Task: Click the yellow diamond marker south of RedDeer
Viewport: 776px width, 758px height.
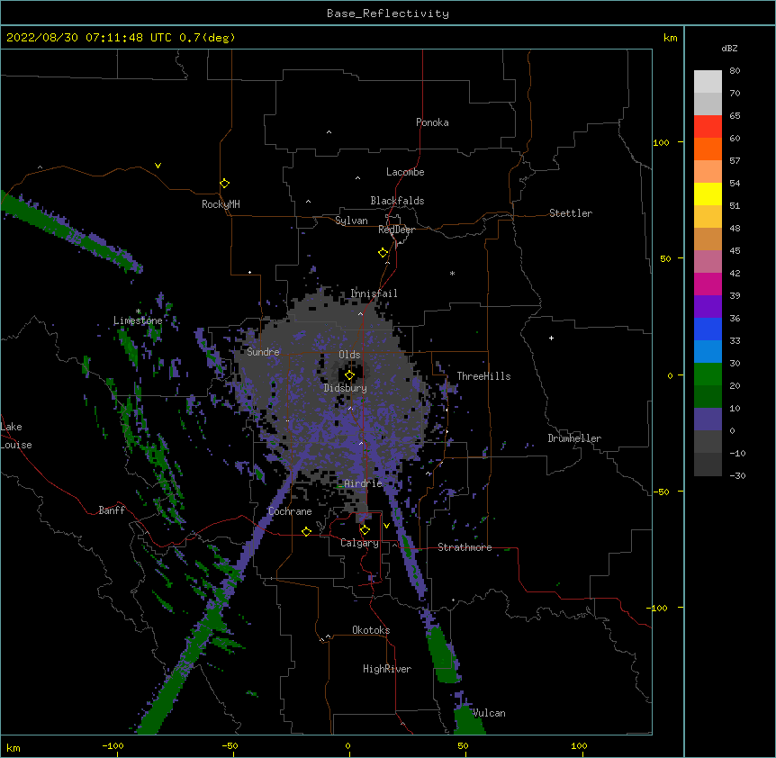Action: (383, 253)
